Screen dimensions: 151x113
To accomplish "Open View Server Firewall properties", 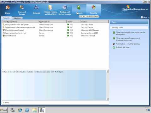I will point(128,44).
